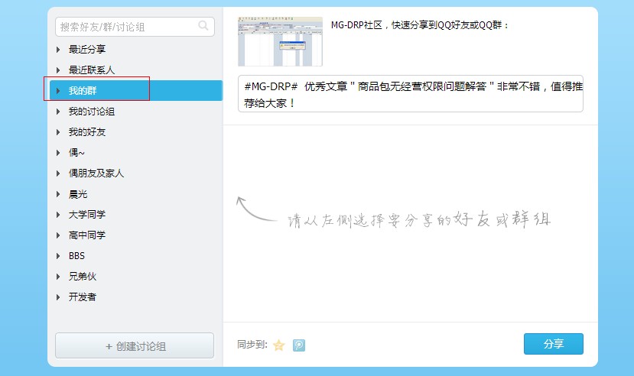The image size is (634, 376).
Task: Click the 分享 button
Action: (554, 344)
